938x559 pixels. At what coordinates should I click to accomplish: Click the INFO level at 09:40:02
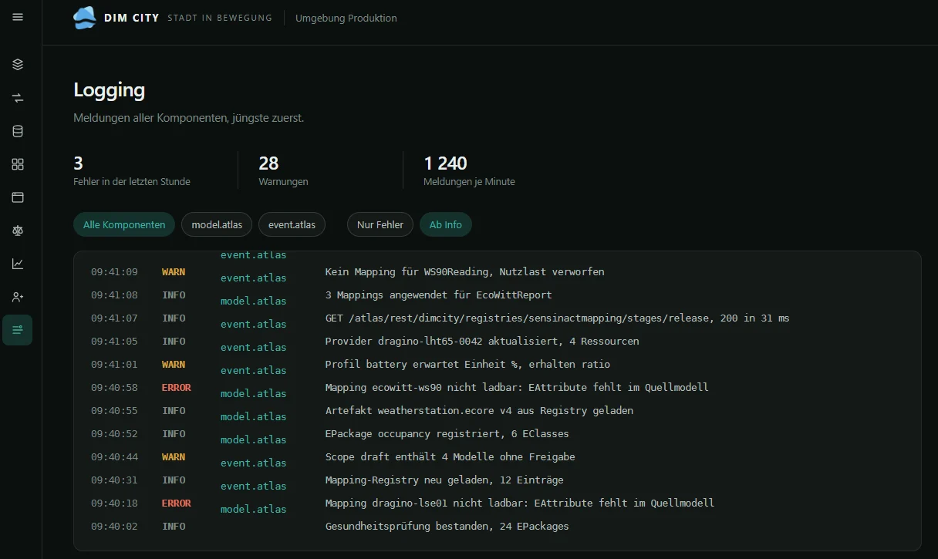(174, 526)
